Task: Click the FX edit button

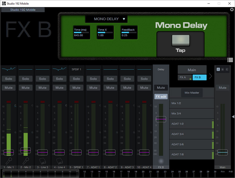Action: [x=161, y=96]
